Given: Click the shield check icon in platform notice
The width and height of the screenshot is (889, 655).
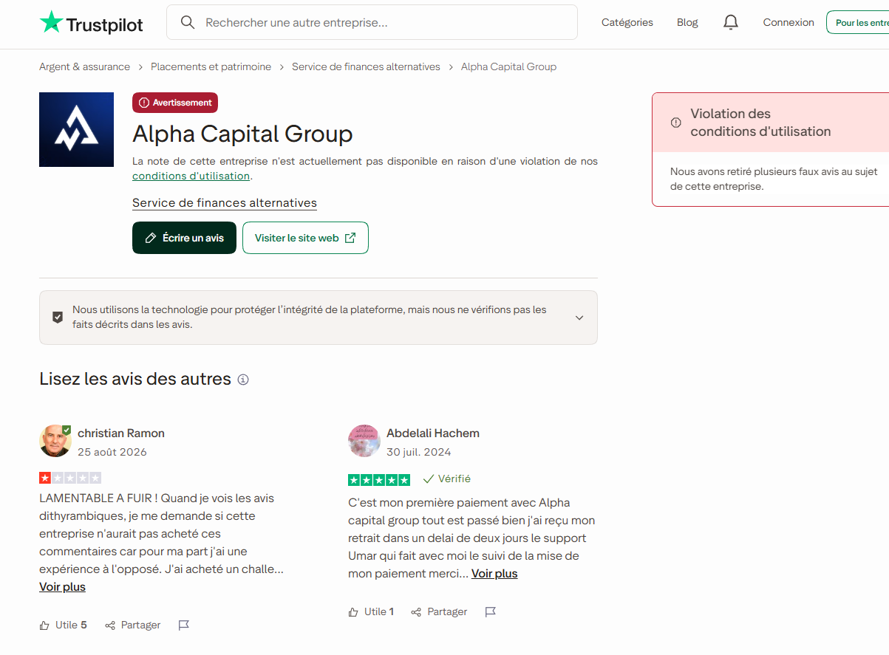Looking at the screenshot, I should tap(58, 318).
